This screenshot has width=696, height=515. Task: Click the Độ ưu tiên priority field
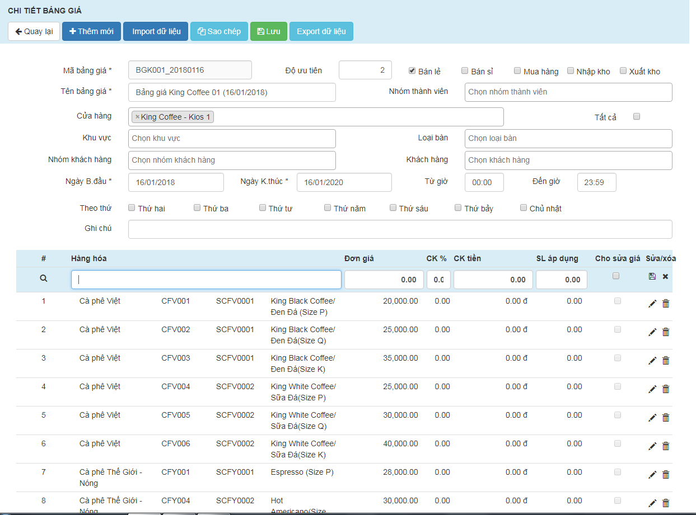(365, 70)
